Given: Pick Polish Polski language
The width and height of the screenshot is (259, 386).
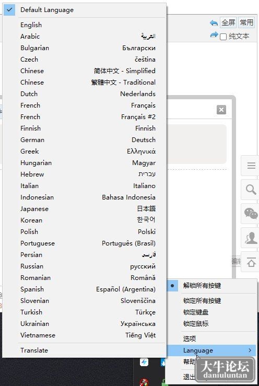Looking at the screenshot, I should tap(85, 231).
